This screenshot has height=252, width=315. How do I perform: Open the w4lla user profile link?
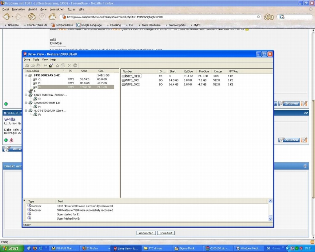tap(10, 119)
